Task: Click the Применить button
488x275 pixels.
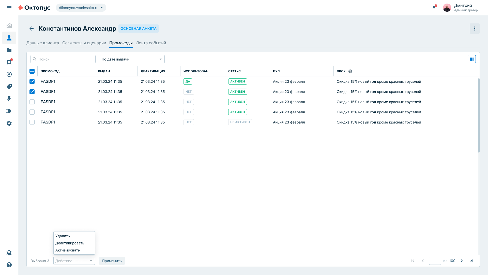Action: [x=112, y=261]
